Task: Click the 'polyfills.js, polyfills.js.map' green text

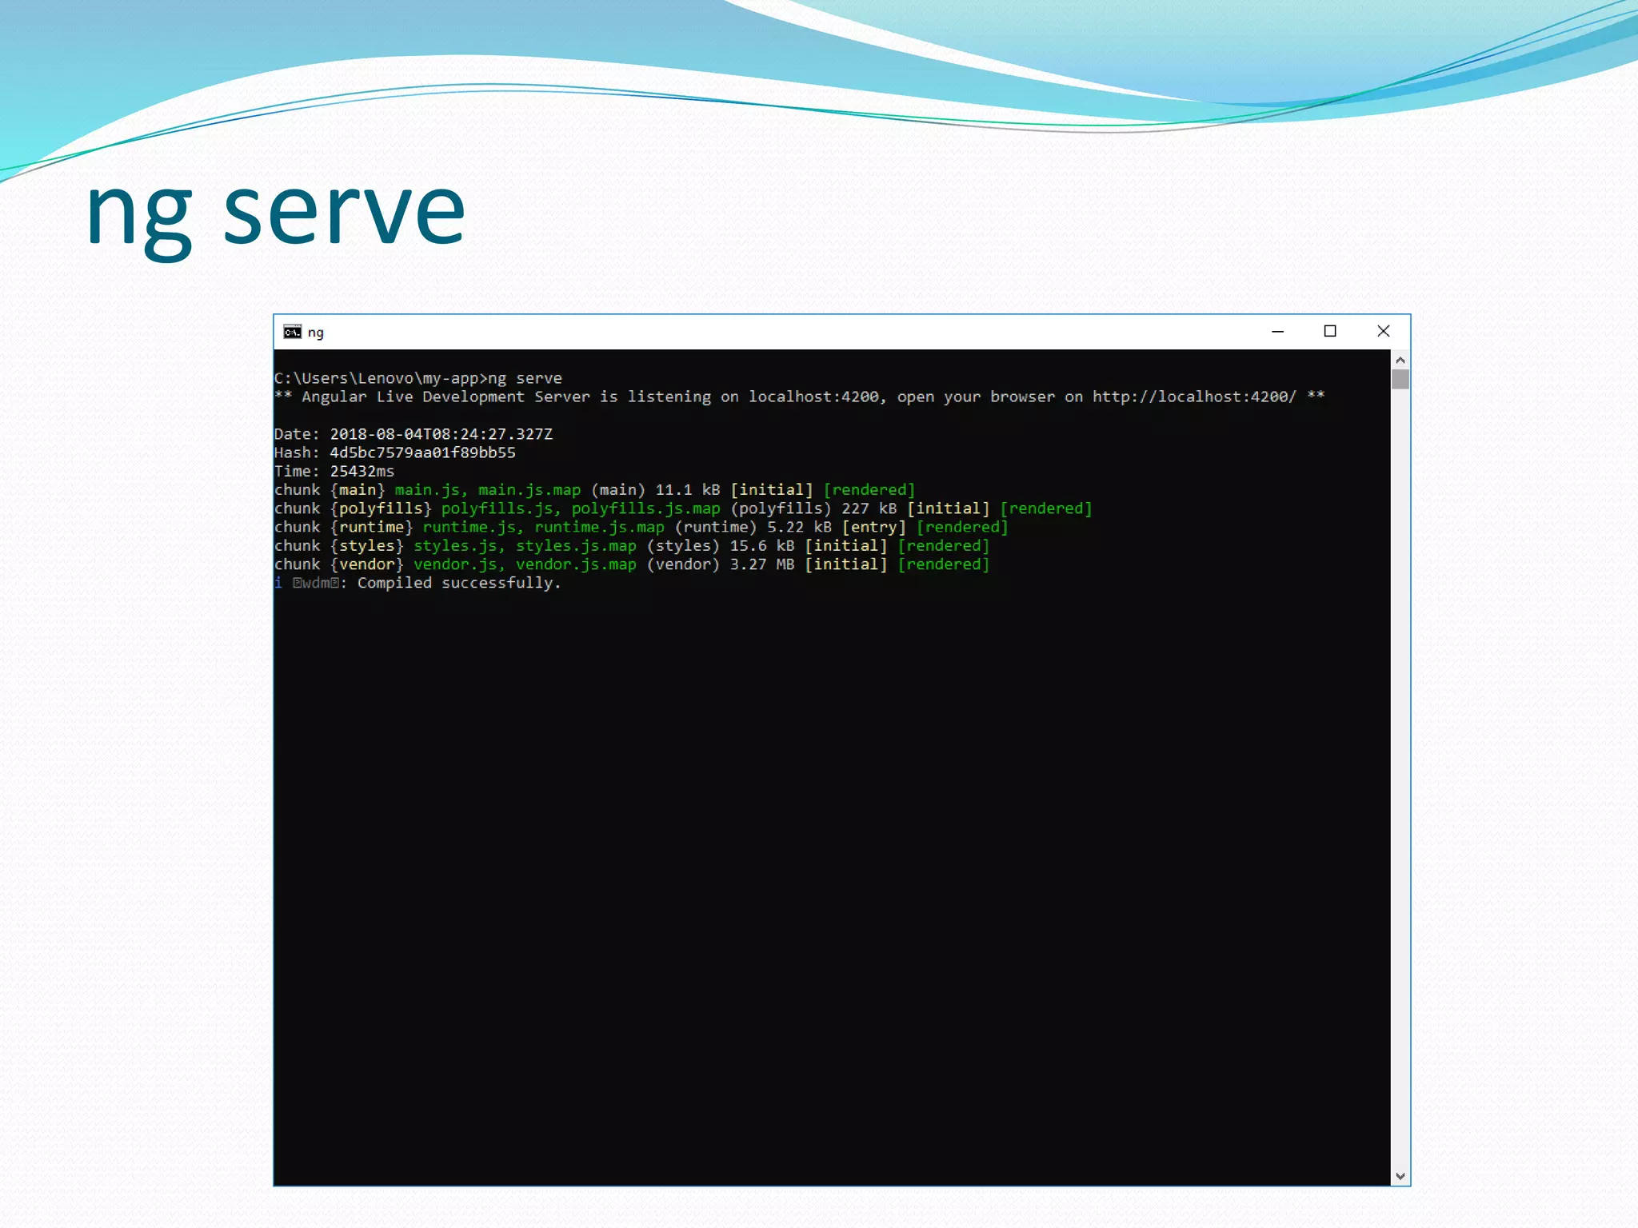Action: click(581, 508)
